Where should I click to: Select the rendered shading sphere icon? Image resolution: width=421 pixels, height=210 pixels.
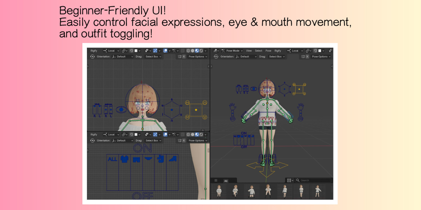(x=201, y=51)
